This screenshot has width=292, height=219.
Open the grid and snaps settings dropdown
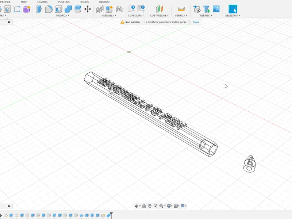[176, 206]
